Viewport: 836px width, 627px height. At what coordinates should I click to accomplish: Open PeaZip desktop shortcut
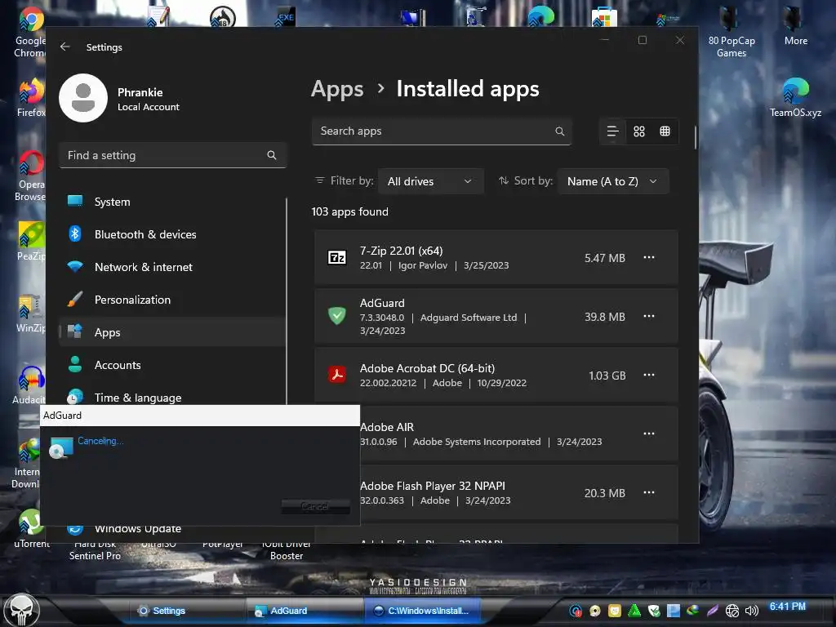tap(31, 241)
